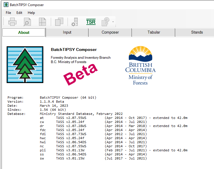
Task: Click the 'fdc' species row
Action: (93, 130)
